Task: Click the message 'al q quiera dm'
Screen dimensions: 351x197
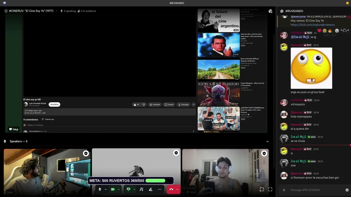Action: (300, 129)
